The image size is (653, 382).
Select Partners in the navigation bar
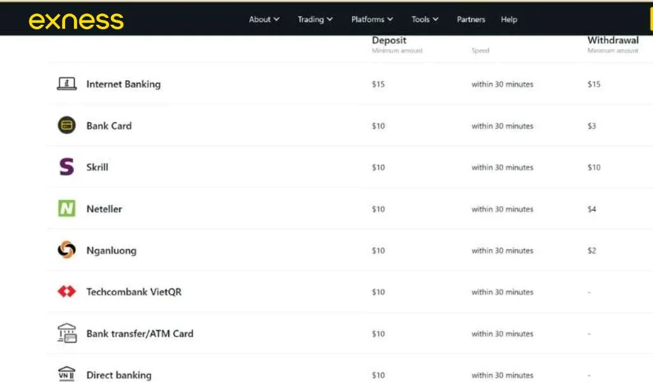pos(471,19)
